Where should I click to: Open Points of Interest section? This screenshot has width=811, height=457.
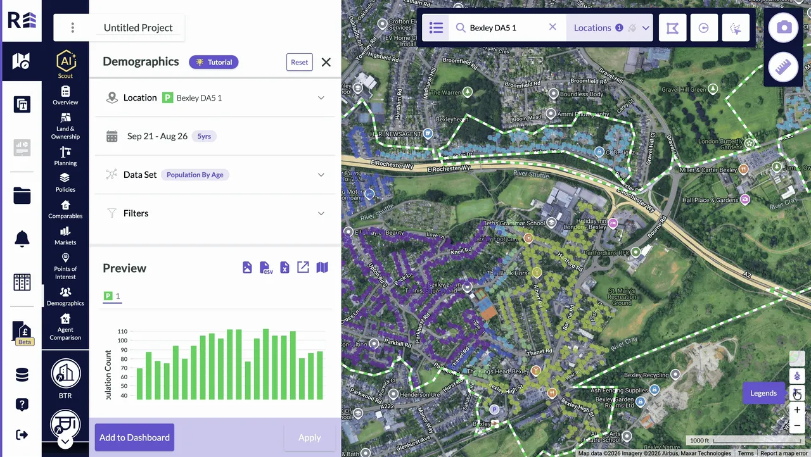click(65, 266)
